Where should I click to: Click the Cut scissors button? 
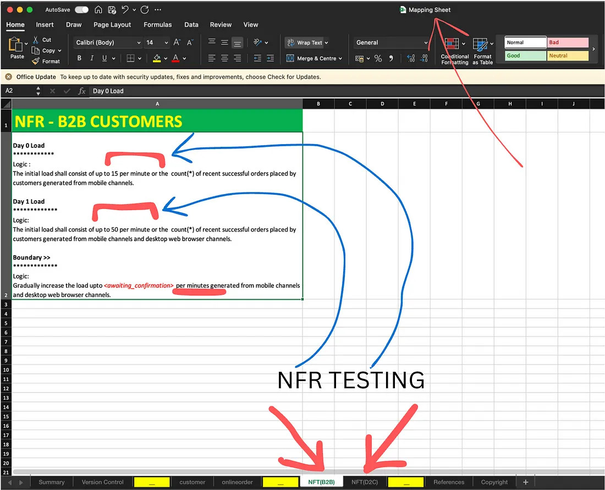(42, 40)
